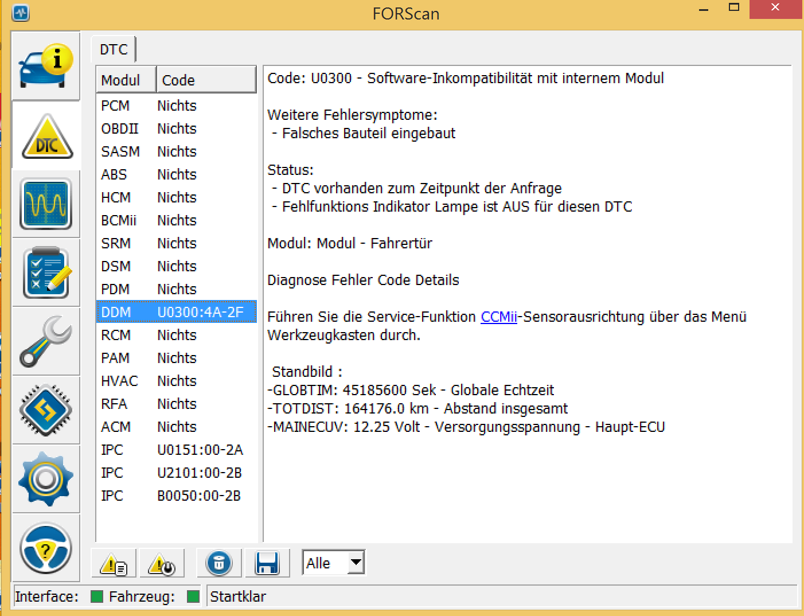This screenshot has width=804, height=616.
Task: Click the trash icon to clear DTCs
Action: [219, 564]
